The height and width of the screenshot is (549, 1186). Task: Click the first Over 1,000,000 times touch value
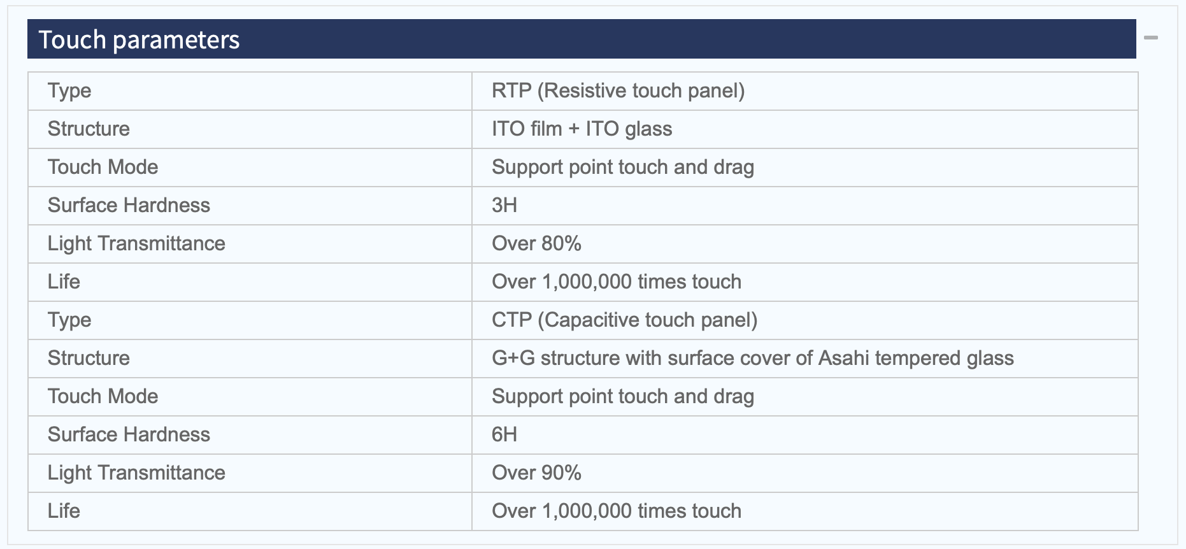(x=617, y=282)
